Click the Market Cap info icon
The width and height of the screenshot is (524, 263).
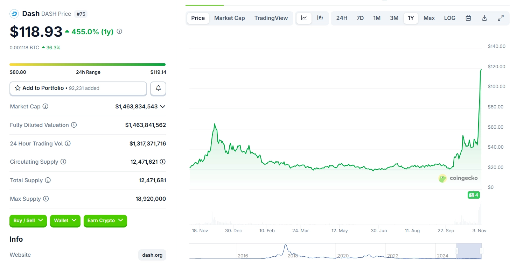pyautogui.click(x=46, y=106)
